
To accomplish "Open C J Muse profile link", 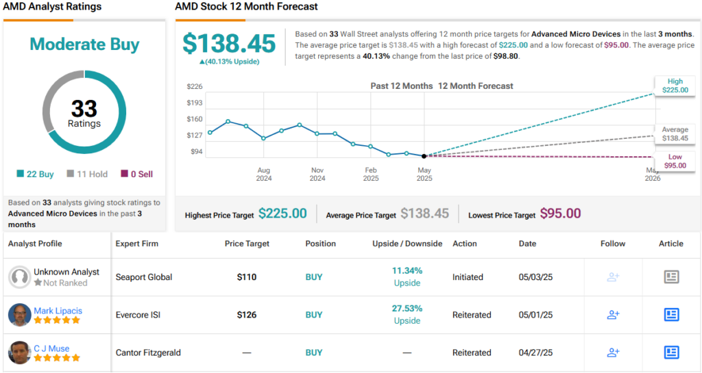I will point(51,348).
